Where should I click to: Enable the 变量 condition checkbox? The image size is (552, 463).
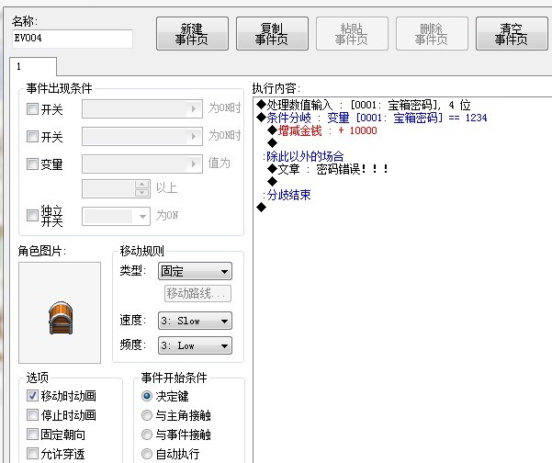point(32,164)
